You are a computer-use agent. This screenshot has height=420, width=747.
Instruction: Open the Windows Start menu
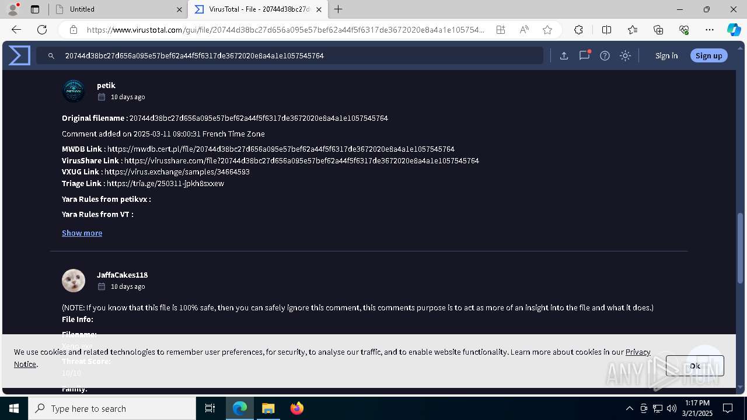click(14, 408)
